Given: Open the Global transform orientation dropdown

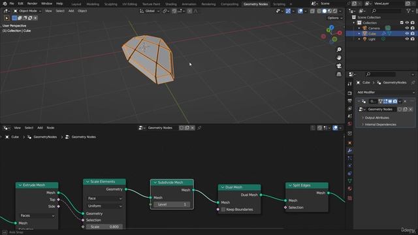Looking at the screenshot, I should point(150,11).
